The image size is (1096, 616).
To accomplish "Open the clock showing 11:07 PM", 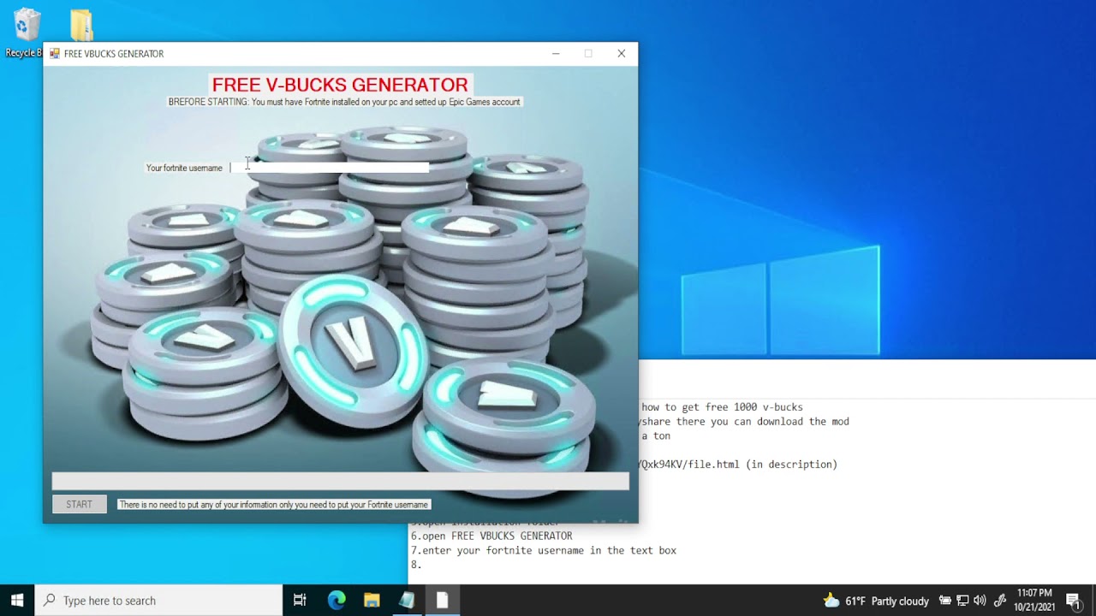I will [x=1034, y=601].
